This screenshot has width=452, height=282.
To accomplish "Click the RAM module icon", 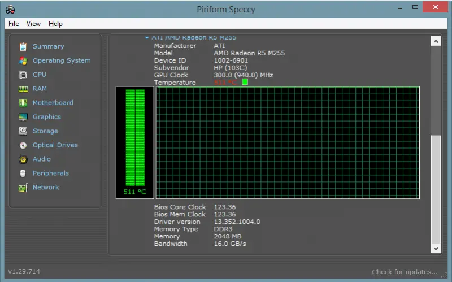I will 23,89.
